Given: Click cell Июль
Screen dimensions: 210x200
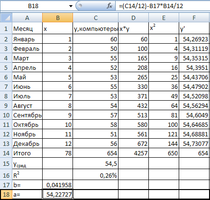Looking at the screenshot, I should click(27, 96).
